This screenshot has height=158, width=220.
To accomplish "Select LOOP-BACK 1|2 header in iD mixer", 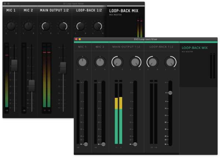I will coord(89,10).
